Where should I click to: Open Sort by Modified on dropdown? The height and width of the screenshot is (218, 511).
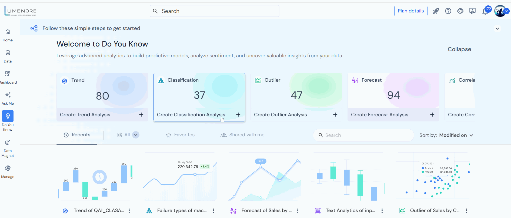[x=456, y=135]
